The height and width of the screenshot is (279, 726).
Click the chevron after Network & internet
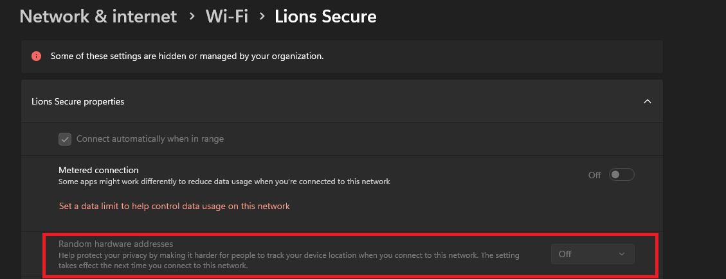pyautogui.click(x=192, y=16)
